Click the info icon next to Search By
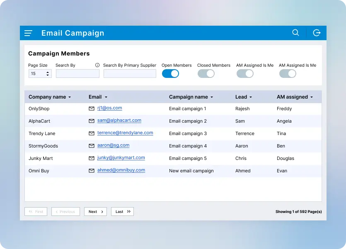Screen dimensions: 346x249 tap(97, 65)
